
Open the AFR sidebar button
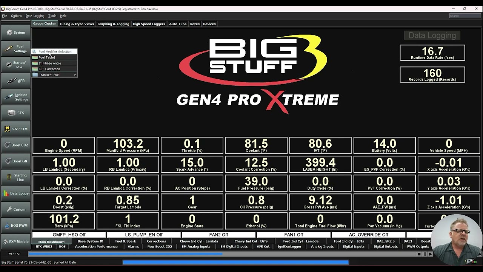coord(15,81)
